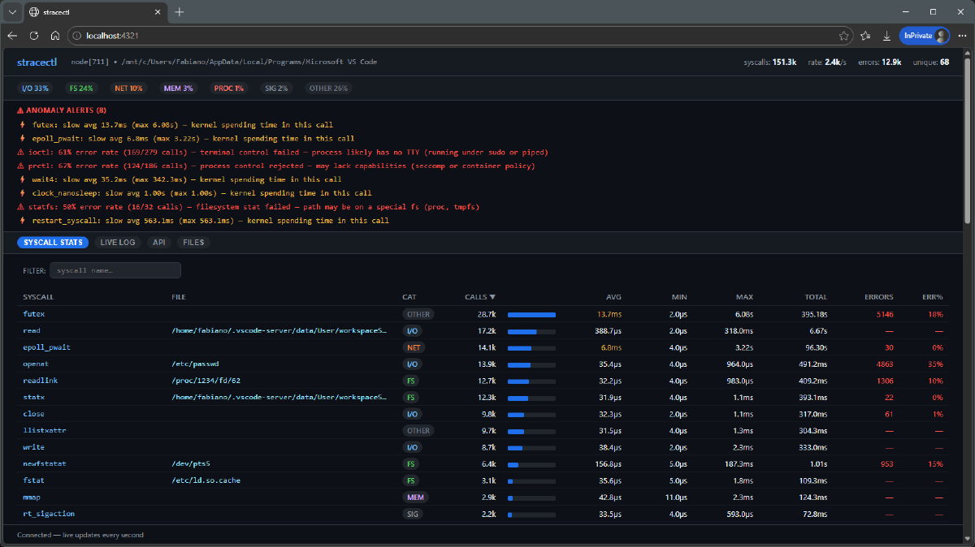Image resolution: width=975 pixels, height=547 pixels.
Task: Sort by the AVG column header
Action: tap(614, 297)
